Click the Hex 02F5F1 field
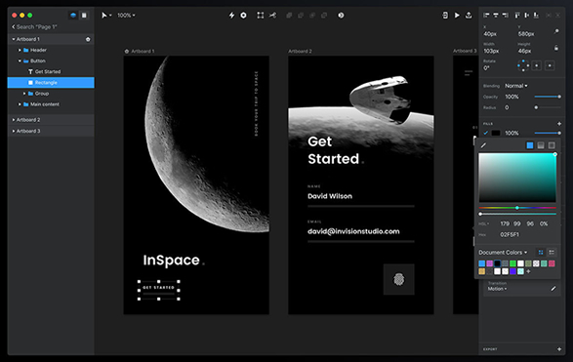The height and width of the screenshot is (362, 573). (510, 234)
